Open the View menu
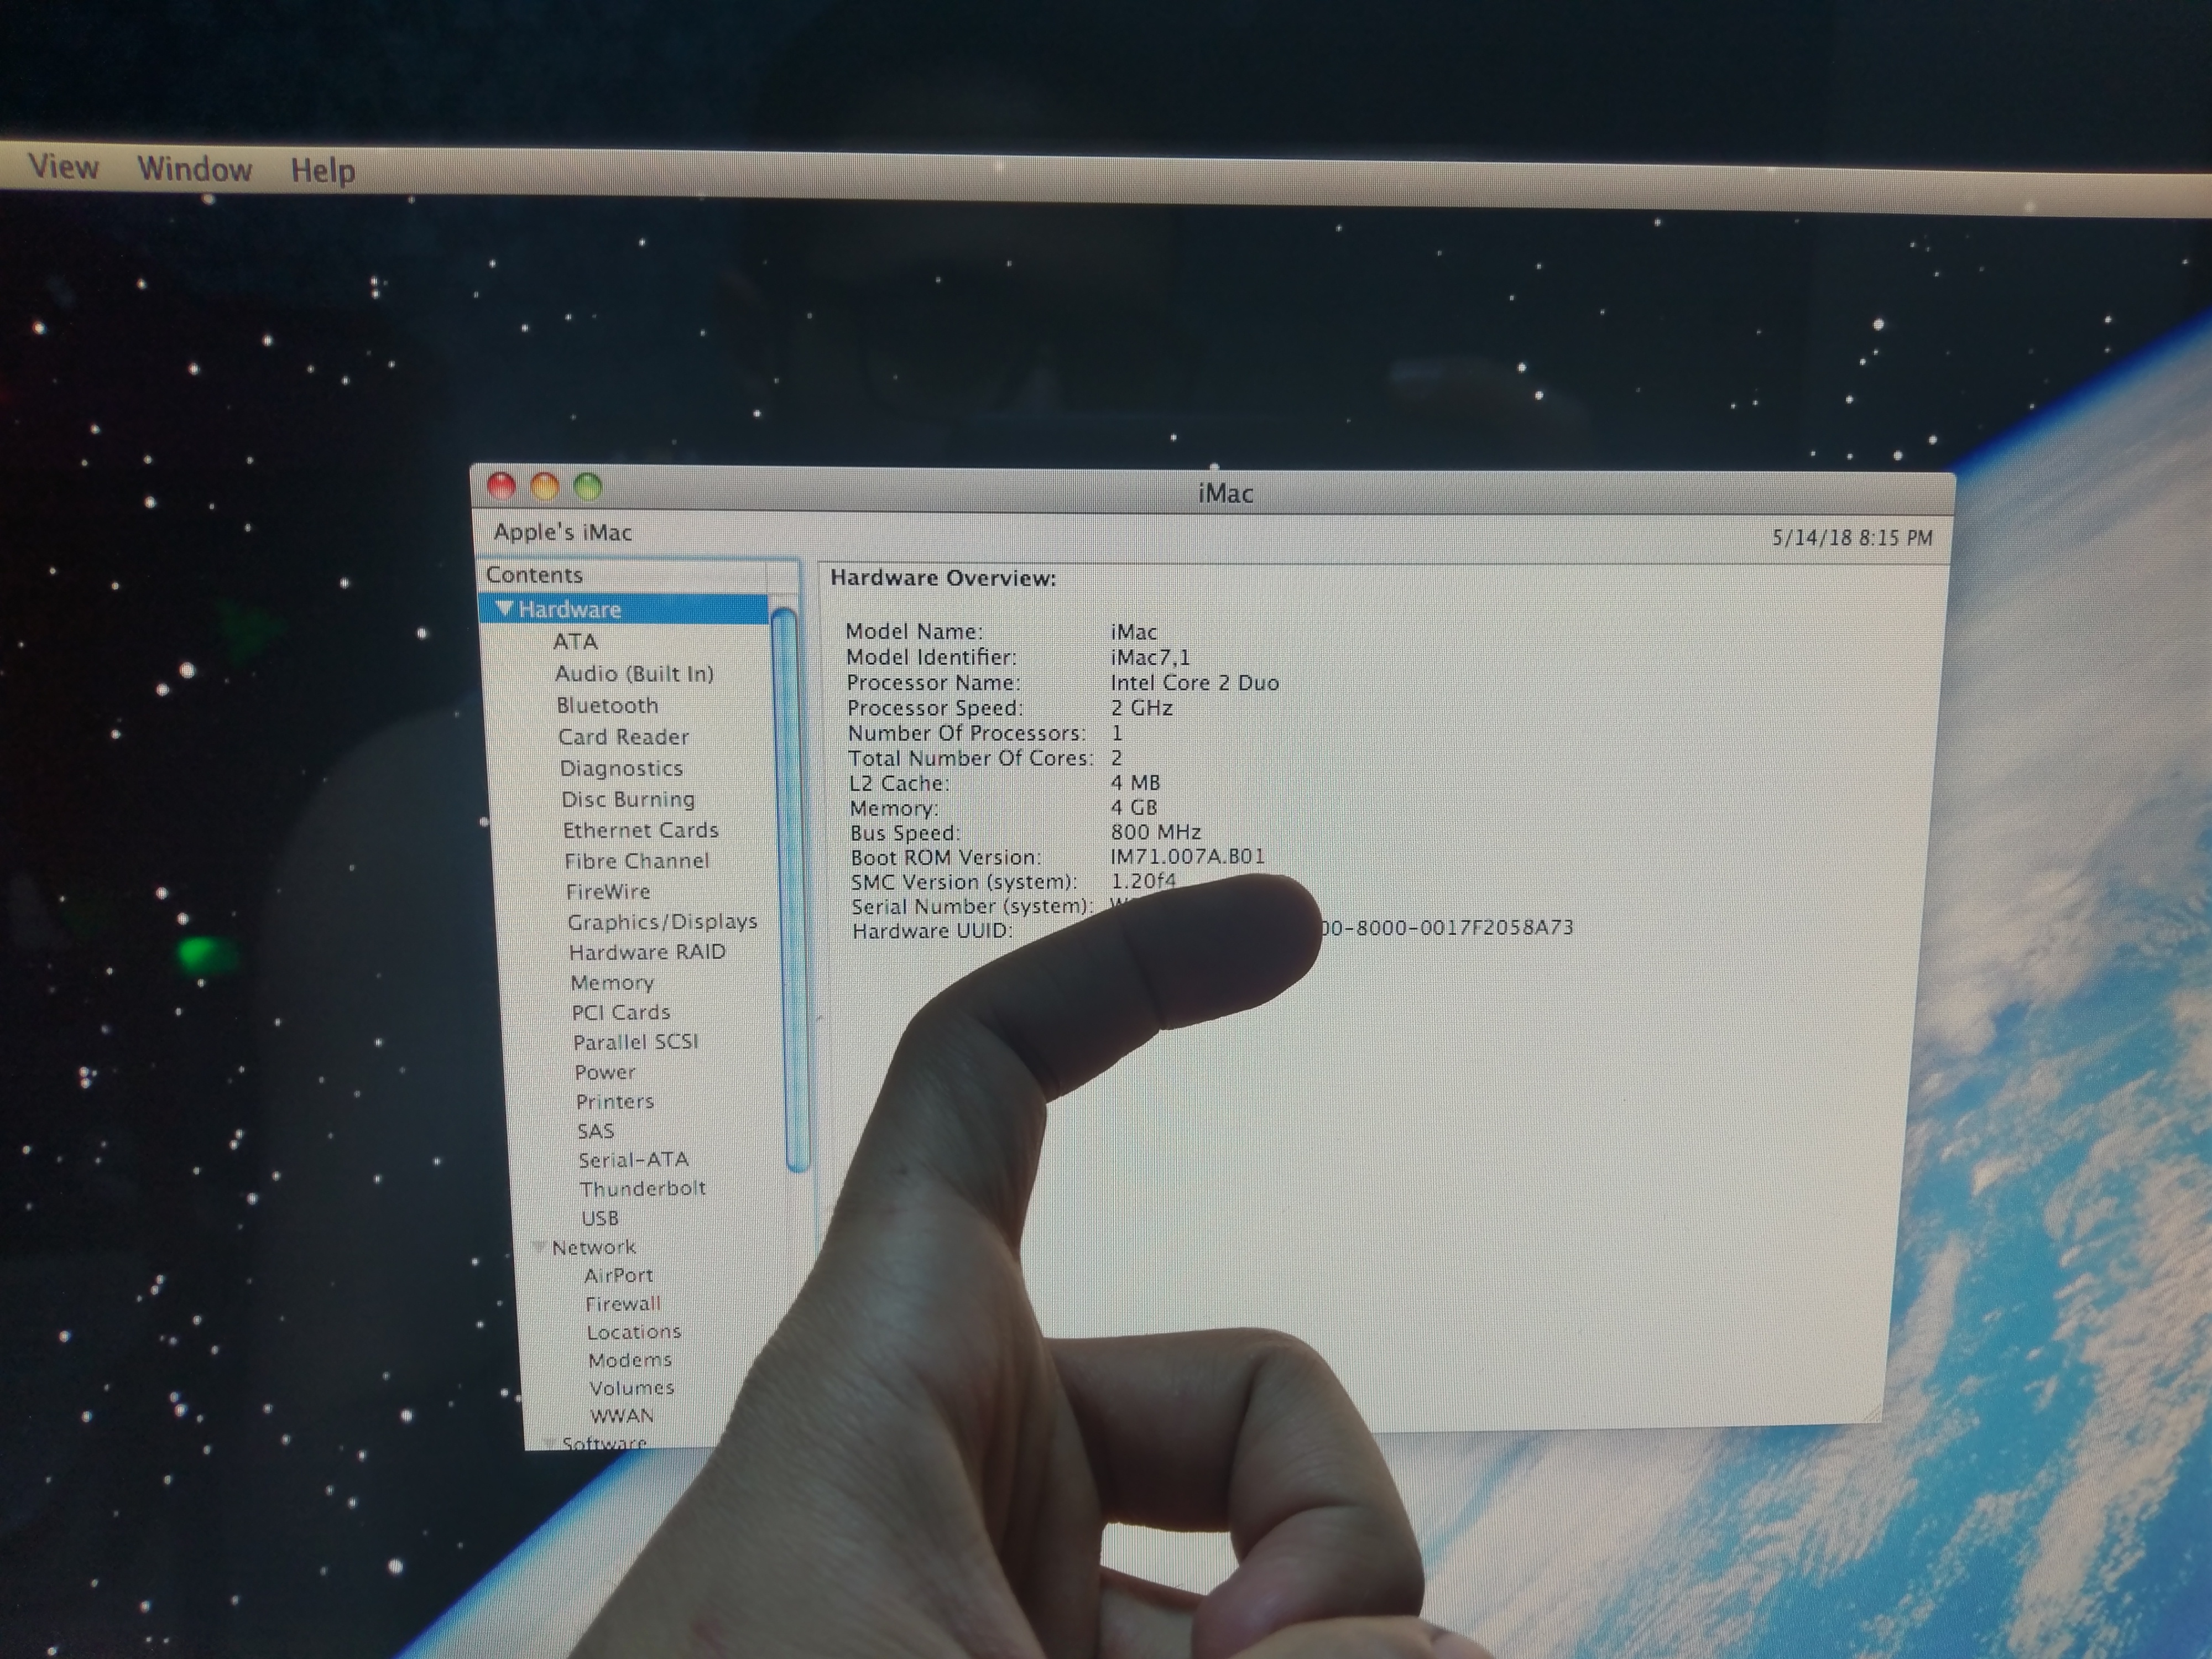 63,166
